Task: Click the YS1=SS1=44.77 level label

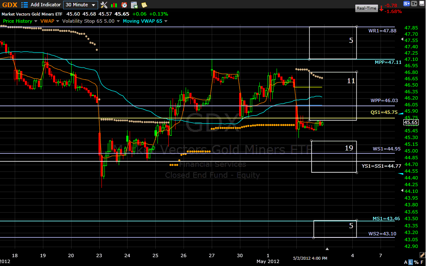Action: (381, 166)
